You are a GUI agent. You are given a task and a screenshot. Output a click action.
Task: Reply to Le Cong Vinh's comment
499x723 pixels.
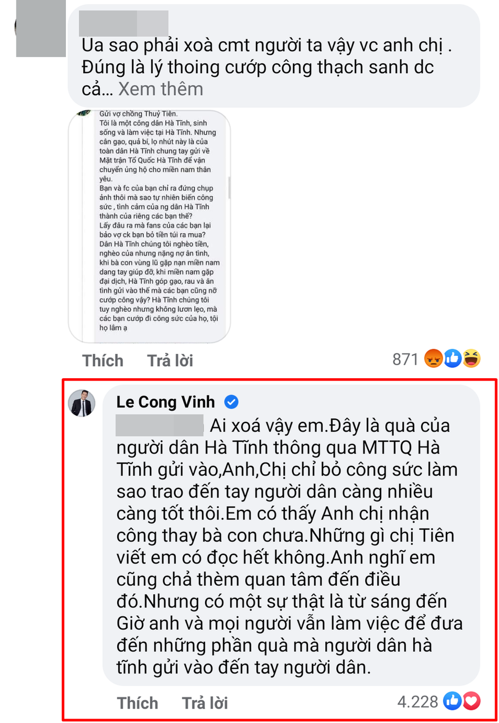205,703
